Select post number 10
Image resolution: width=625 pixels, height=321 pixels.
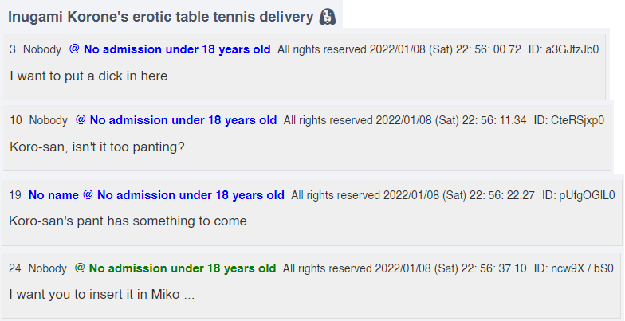click(x=16, y=120)
